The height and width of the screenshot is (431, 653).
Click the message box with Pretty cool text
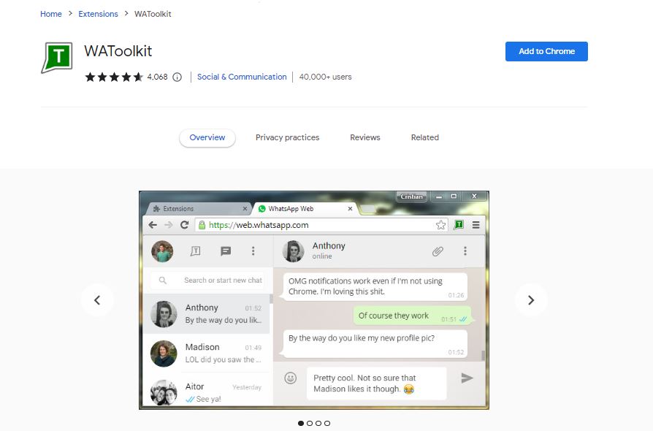coord(376,384)
